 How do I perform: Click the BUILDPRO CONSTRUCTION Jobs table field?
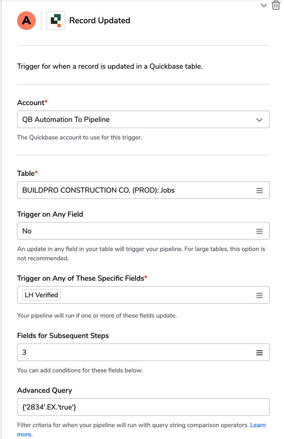coord(143,190)
